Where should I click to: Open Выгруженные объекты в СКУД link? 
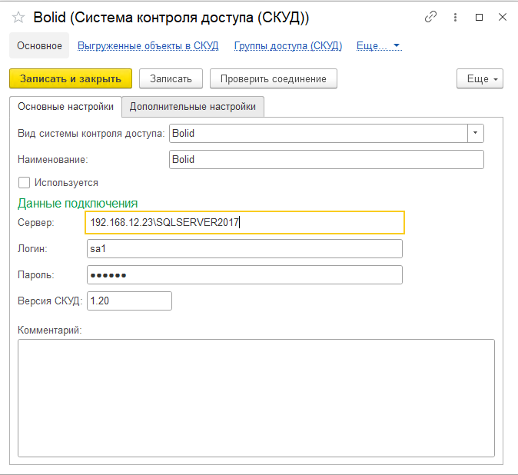coord(148,46)
